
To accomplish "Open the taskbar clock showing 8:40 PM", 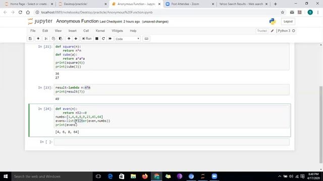I will coord(313,176).
